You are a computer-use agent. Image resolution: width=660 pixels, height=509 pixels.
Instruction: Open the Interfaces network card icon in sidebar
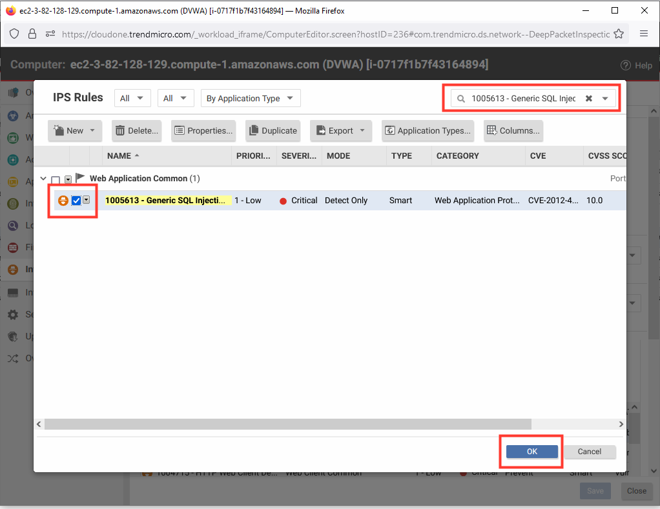pyautogui.click(x=13, y=292)
